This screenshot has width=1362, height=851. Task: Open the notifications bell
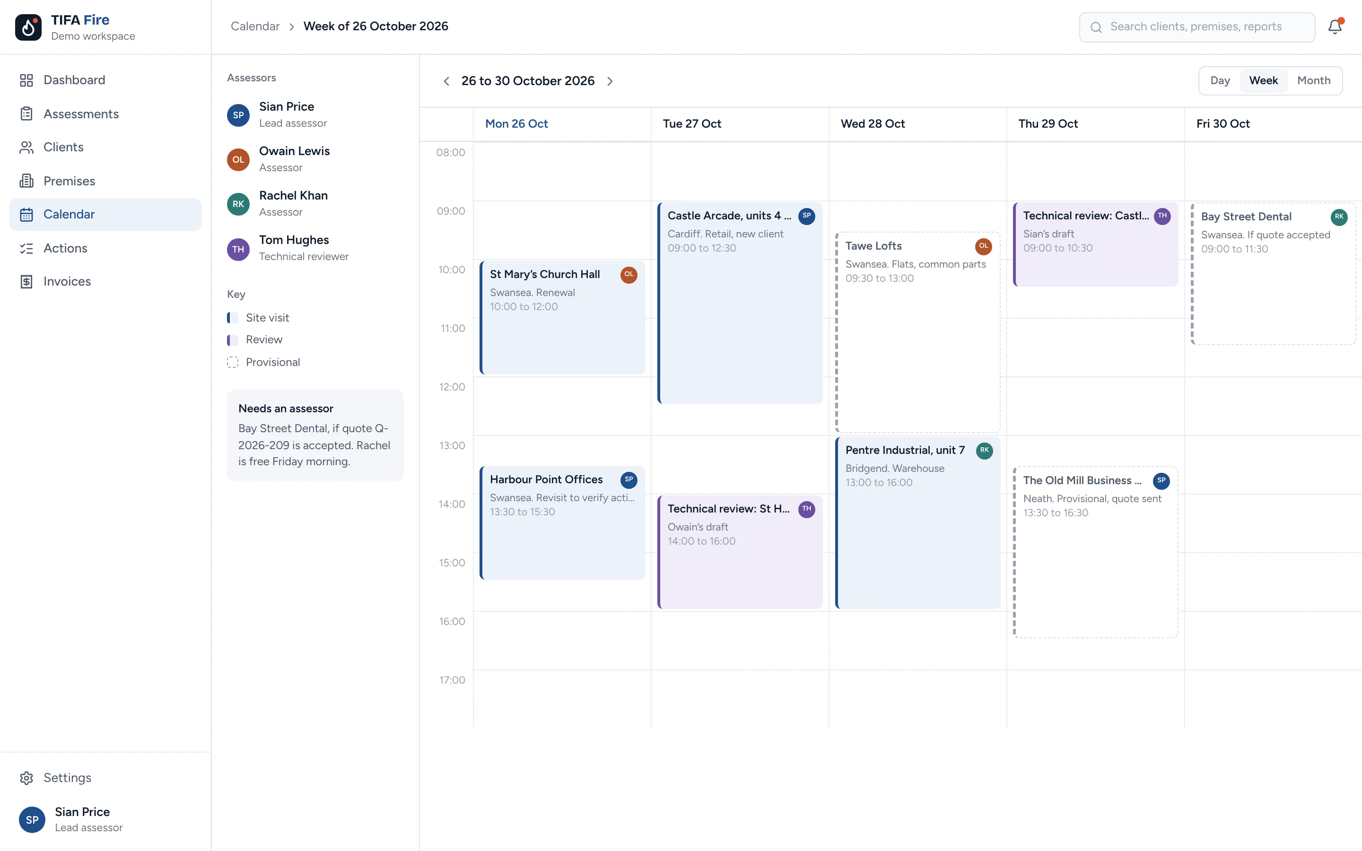pyautogui.click(x=1335, y=26)
